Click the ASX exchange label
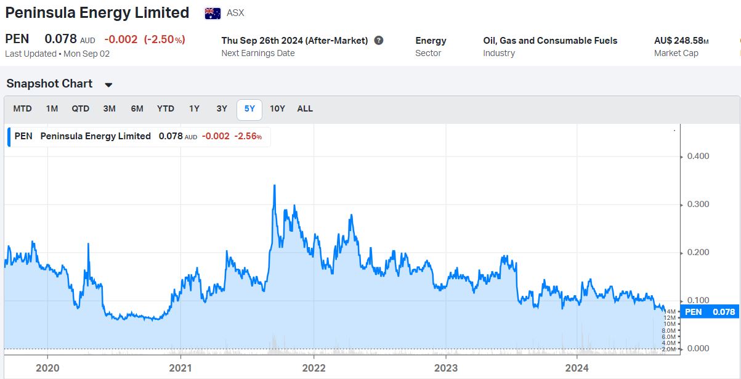 [x=235, y=13]
